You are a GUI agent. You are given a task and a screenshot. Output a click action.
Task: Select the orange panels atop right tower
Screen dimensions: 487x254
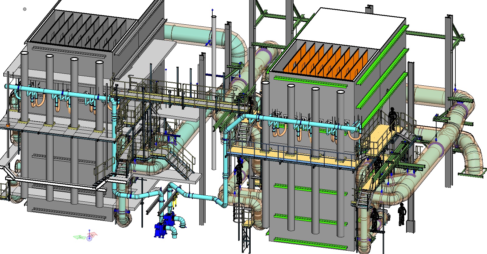click(325, 61)
